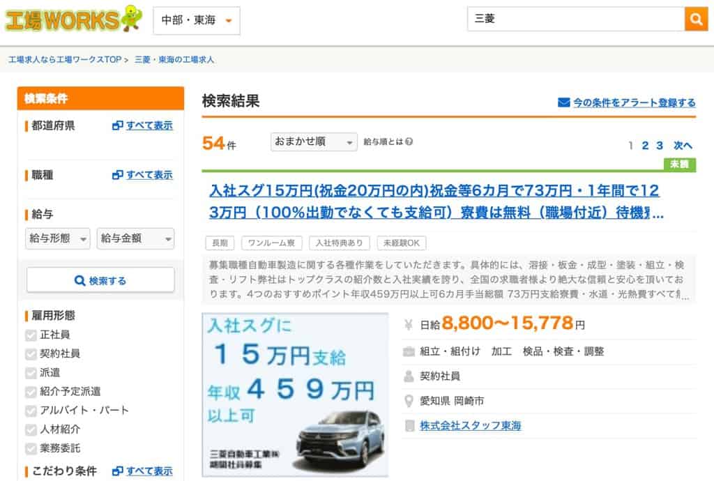Click the 入社特典あり tag
This screenshot has width=714, height=481.
(340, 243)
